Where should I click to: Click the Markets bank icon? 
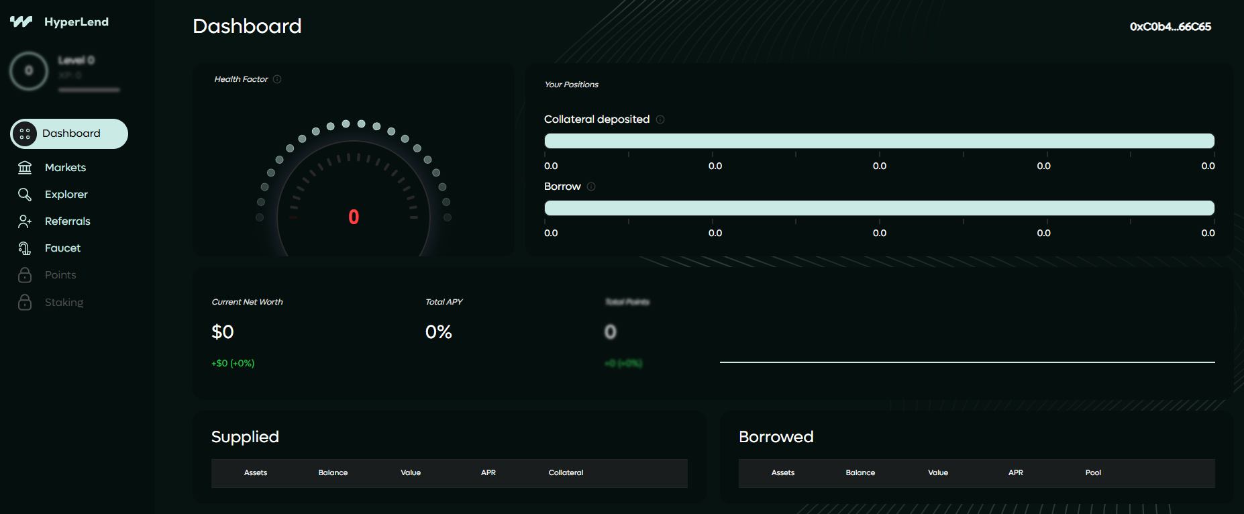pyautogui.click(x=25, y=167)
